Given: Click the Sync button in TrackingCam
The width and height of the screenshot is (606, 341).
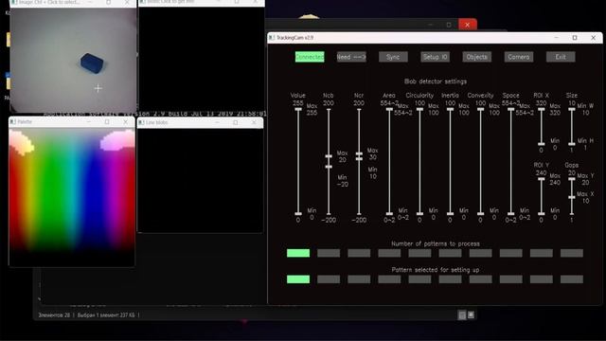Looking at the screenshot, I should tap(393, 57).
